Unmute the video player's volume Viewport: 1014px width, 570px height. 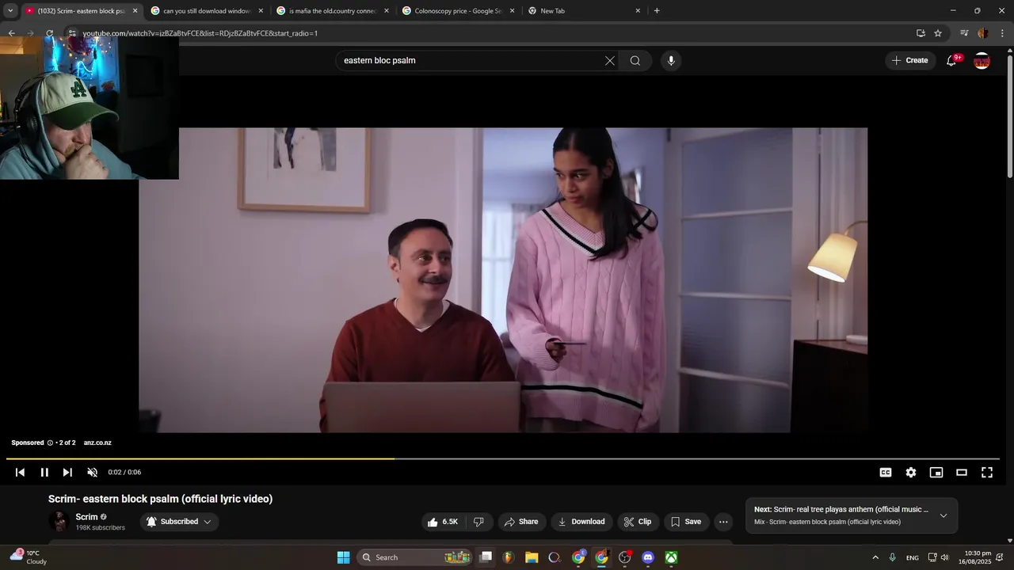[x=92, y=473]
